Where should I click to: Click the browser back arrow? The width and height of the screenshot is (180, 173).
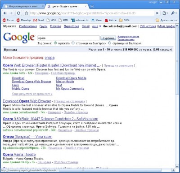[5, 13]
